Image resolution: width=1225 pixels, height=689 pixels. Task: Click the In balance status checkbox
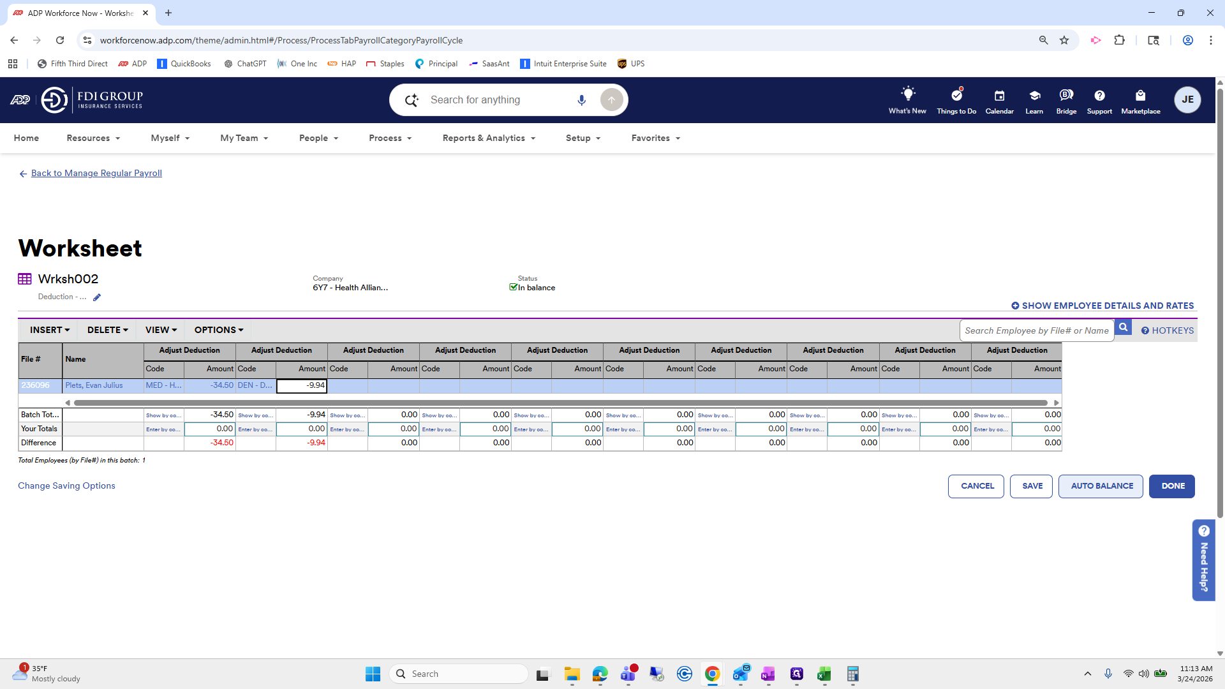coord(513,288)
